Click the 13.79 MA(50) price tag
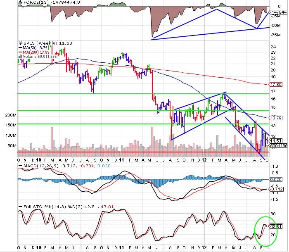 pyautogui.click(x=275, y=118)
